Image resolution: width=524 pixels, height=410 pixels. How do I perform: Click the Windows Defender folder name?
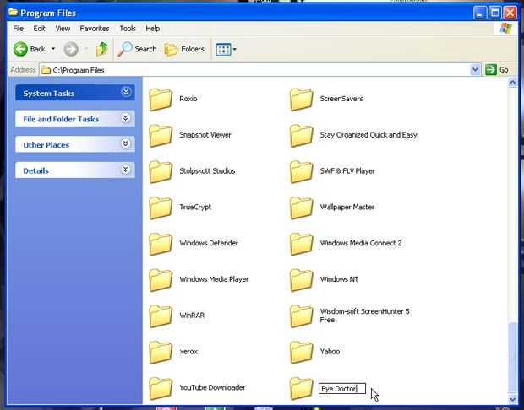click(x=209, y=243)
